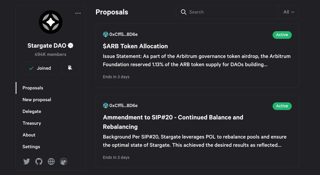This screenshot has width=320, height=175.
Task: Open the GitHub link icon
Action: (39, 161)
